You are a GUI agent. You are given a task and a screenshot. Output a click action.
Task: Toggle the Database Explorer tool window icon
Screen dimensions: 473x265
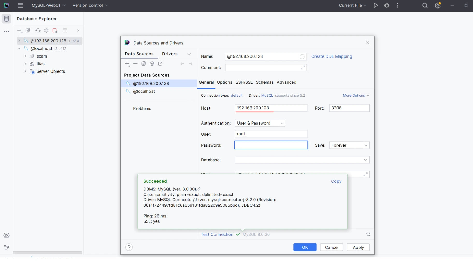(6, 19)
